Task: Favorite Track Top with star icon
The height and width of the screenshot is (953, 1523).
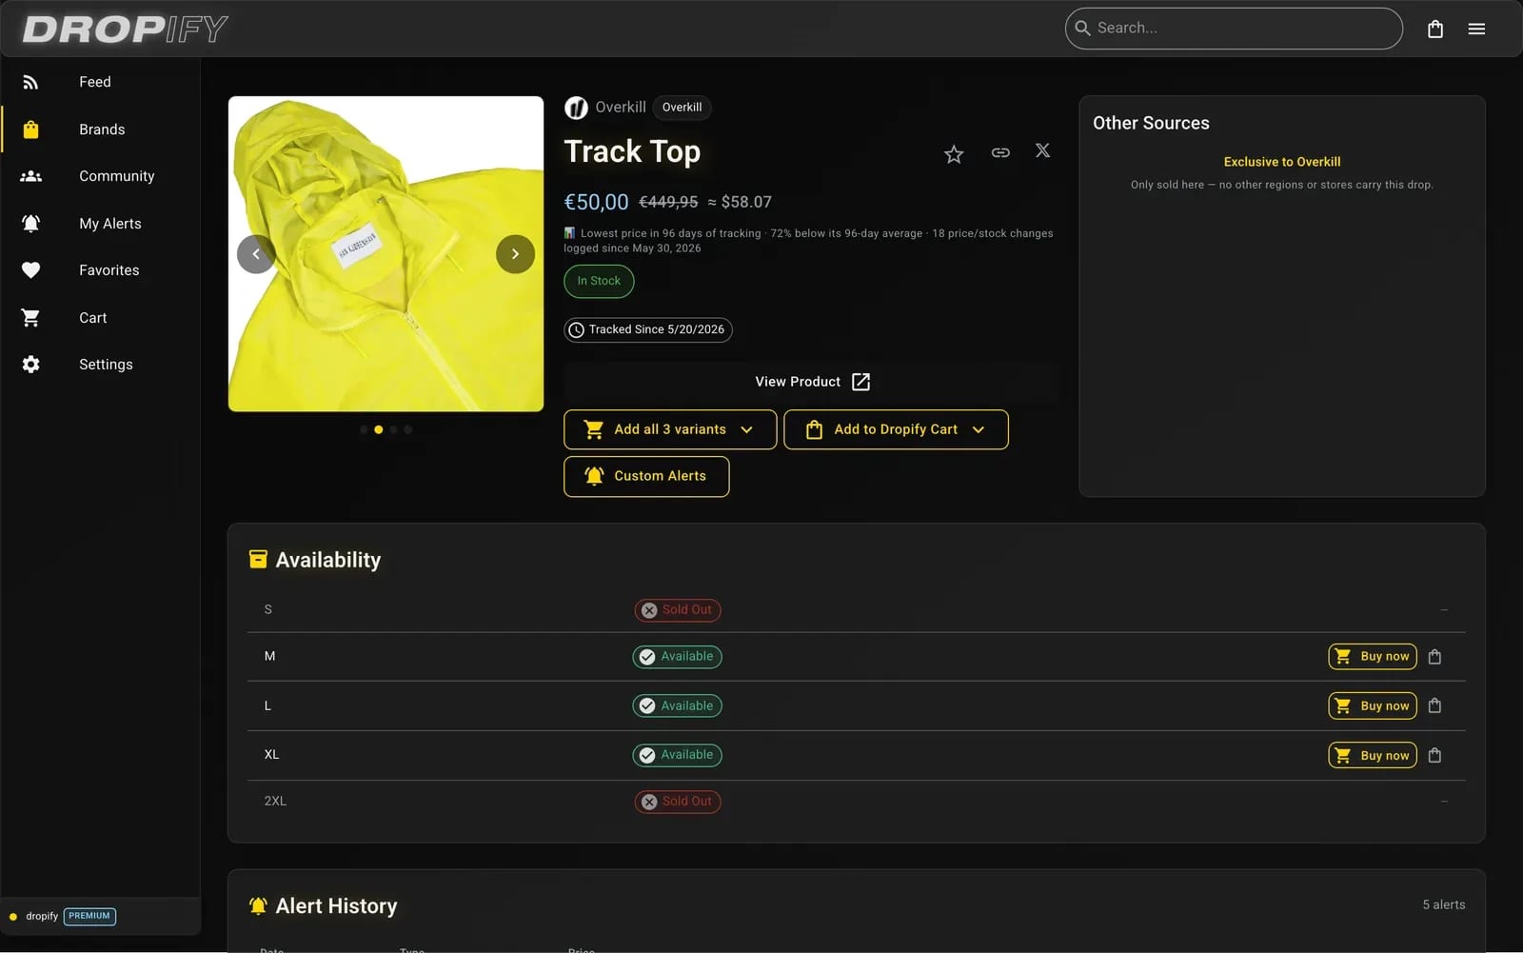Action: (x=954, y=153)
